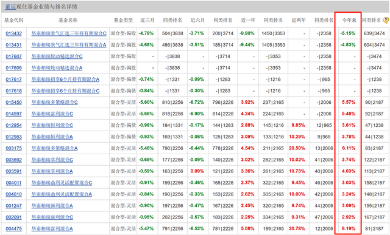390x235 pixels.
Task: Open 华泰柏瑞享利混合A fund link
Action: pos(52,171)
